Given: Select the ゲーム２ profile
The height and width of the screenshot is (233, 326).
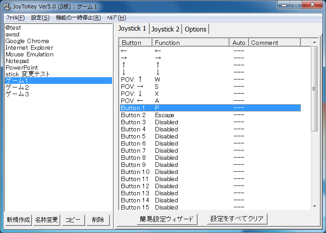Looking at the screenshot, I should point(17,87).
